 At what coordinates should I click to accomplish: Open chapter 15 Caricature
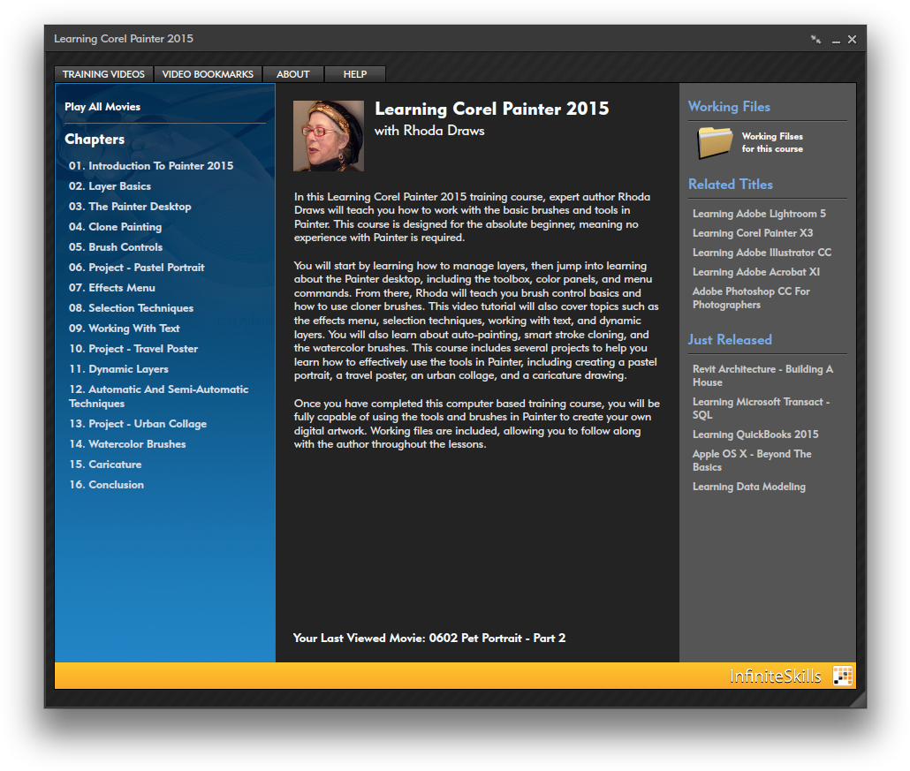[105, 465]
